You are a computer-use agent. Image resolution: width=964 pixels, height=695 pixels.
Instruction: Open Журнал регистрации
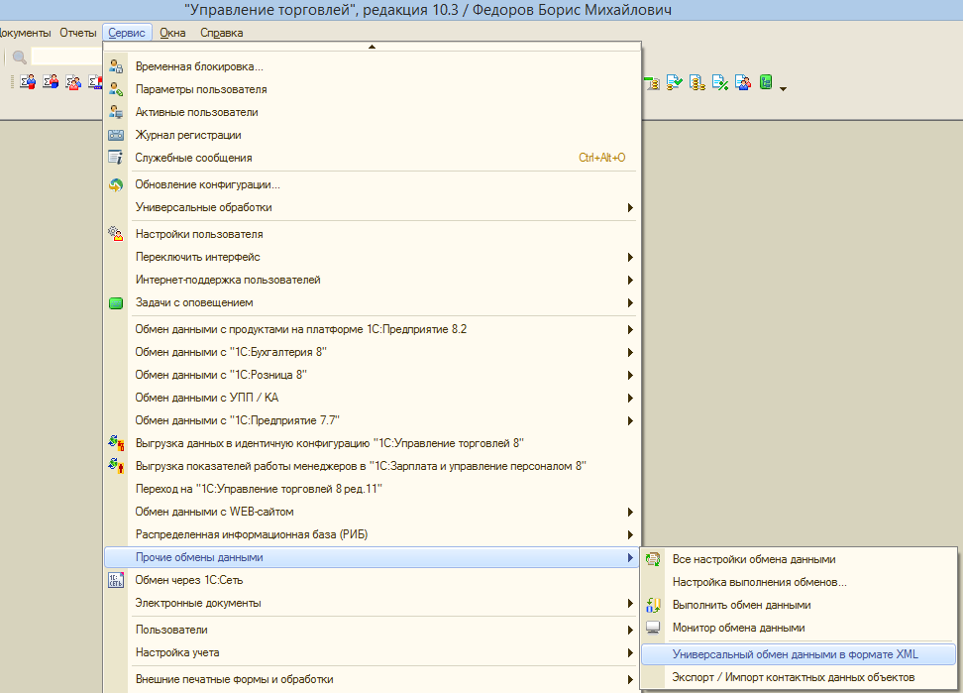373,135
